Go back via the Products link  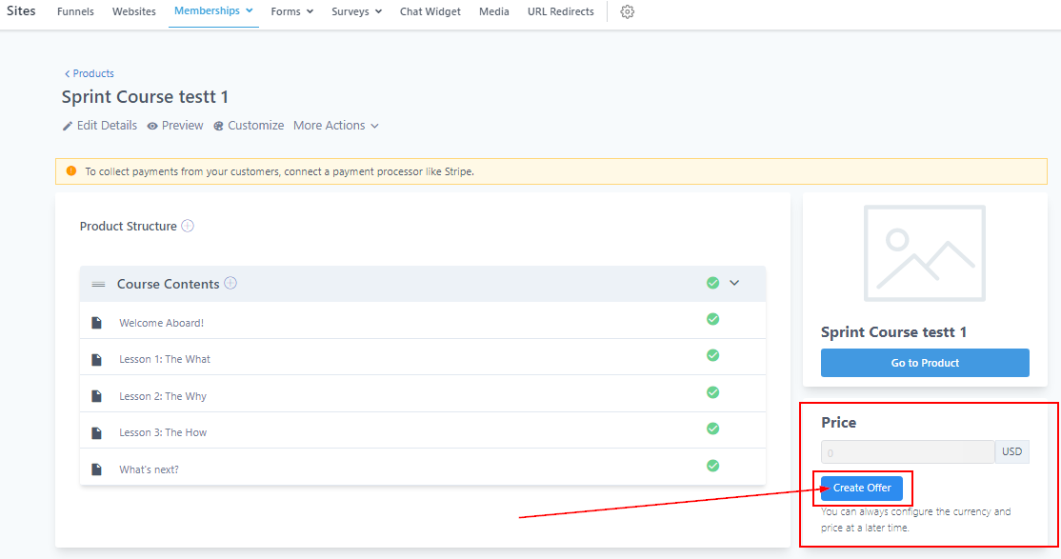[90, 73]
